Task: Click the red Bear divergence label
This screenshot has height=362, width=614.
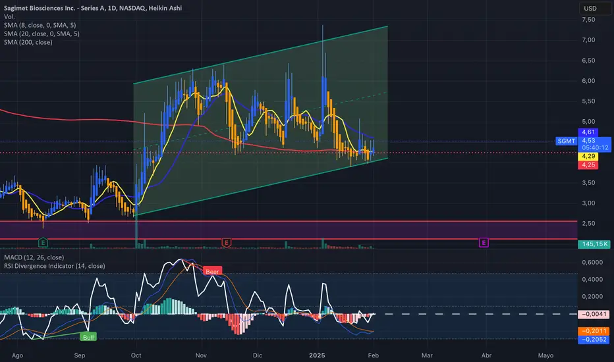Action: tap(212, 271)
